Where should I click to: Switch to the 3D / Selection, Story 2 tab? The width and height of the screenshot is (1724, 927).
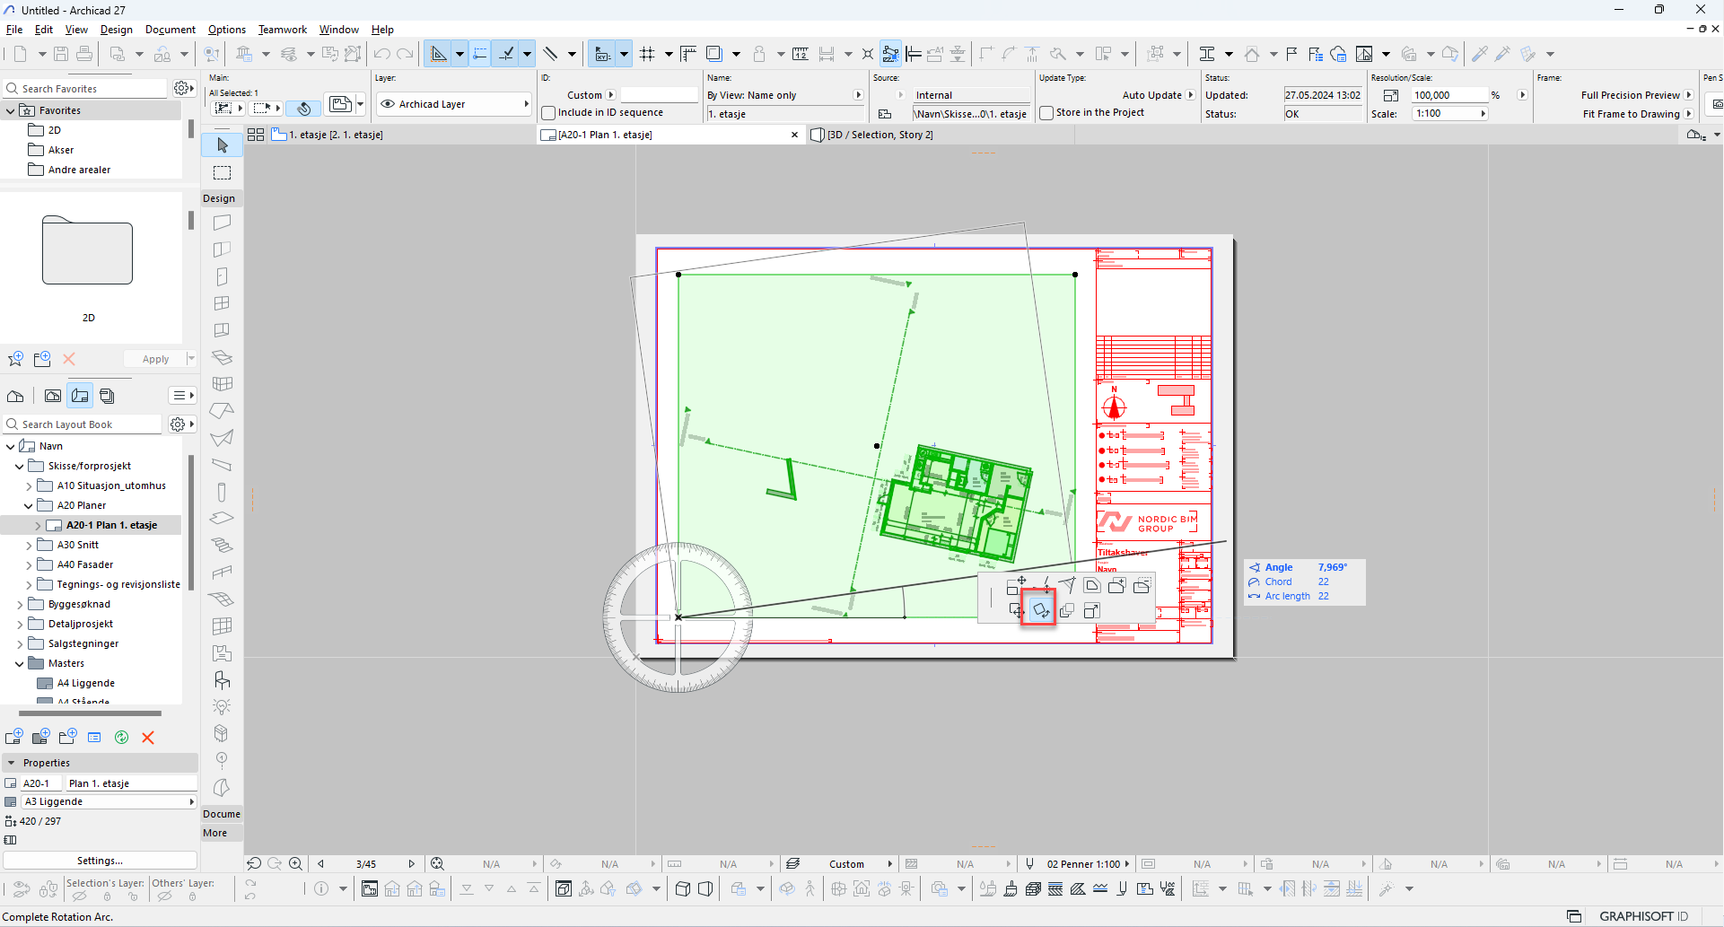879,135
